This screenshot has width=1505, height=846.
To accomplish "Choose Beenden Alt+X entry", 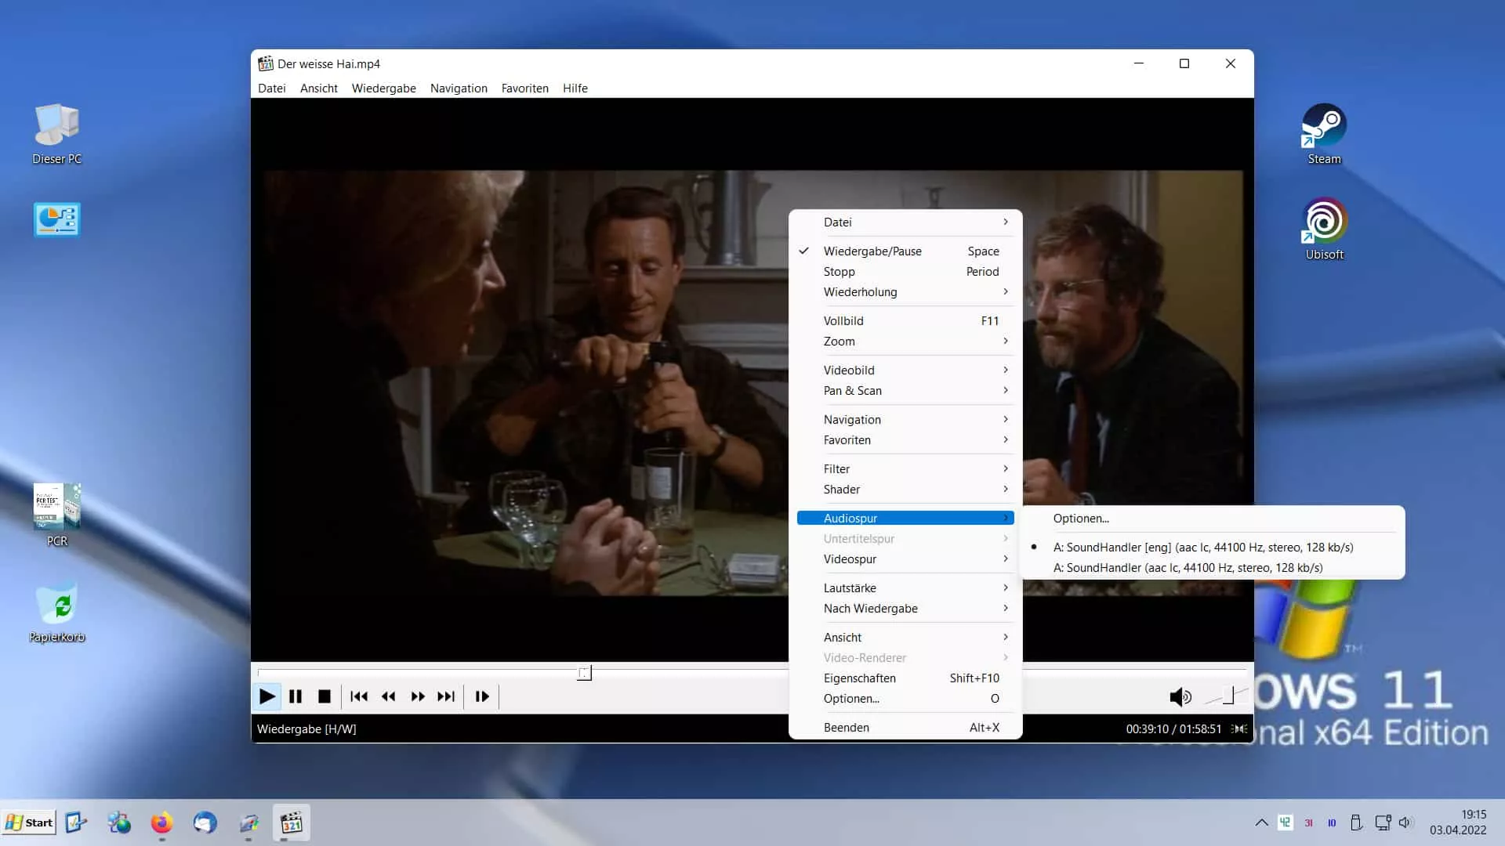I will [905, 728].
